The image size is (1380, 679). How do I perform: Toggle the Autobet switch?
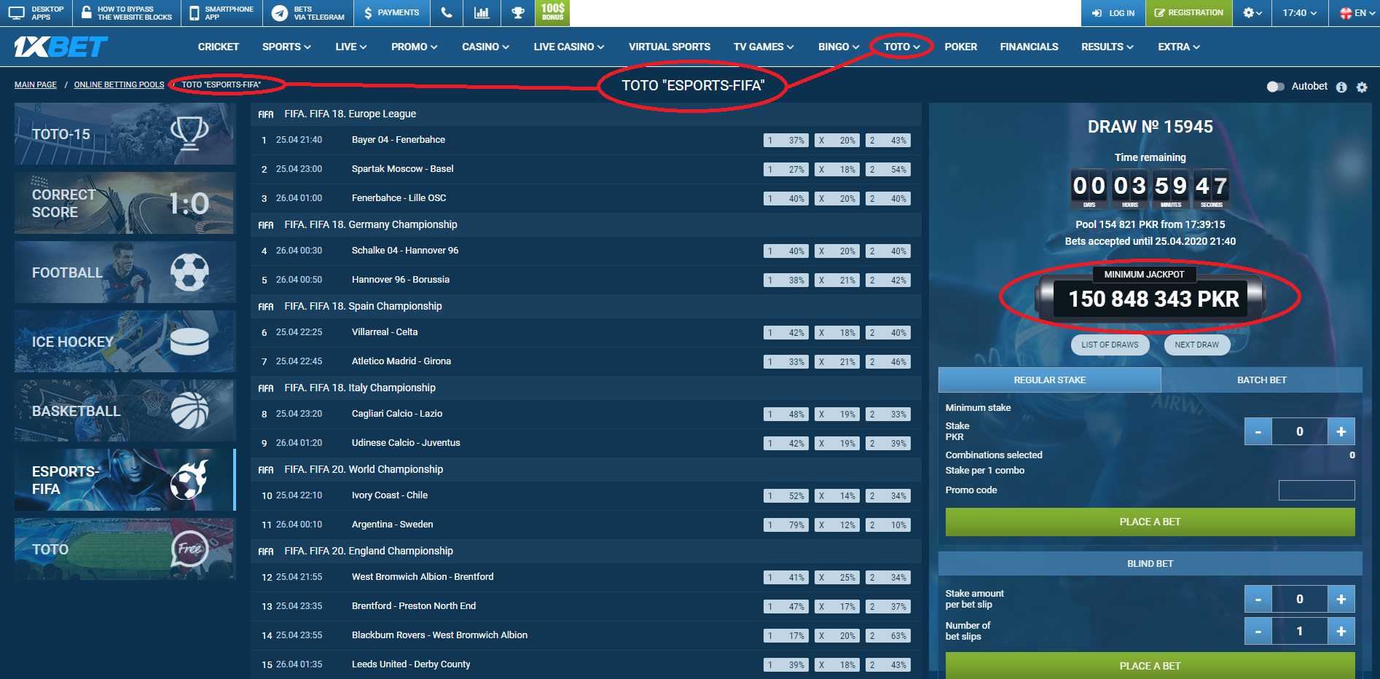coord(1275,87)
